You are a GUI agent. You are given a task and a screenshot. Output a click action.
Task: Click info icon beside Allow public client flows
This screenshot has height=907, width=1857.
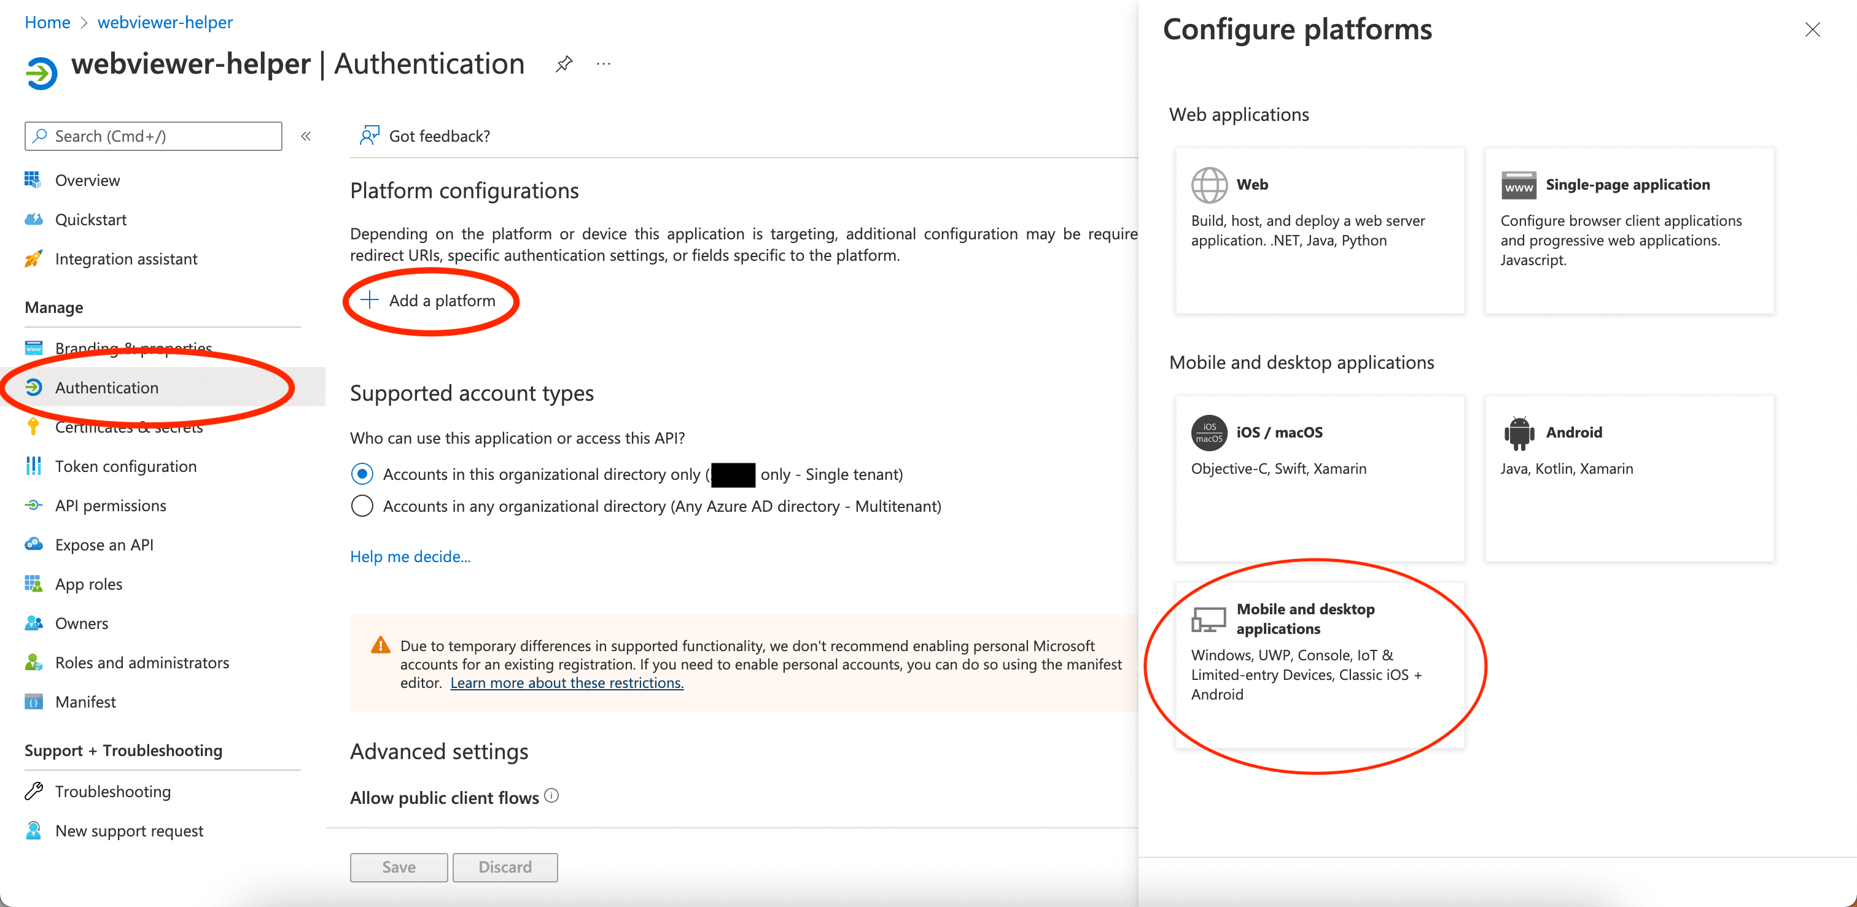click(551, 796)
